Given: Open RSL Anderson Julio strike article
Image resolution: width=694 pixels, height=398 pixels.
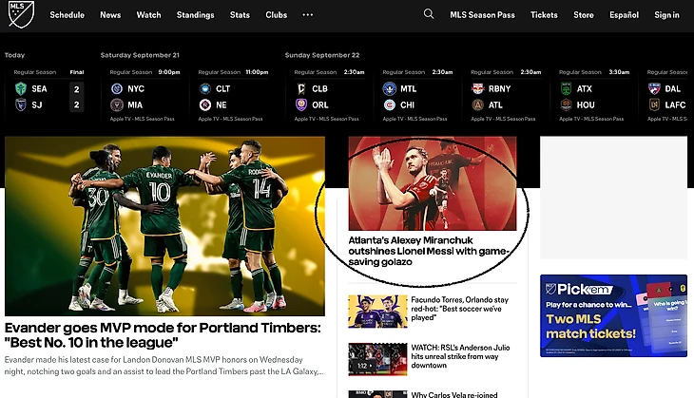Looking at the screenshot, I should pyautogui.click(x=460, y=356).
